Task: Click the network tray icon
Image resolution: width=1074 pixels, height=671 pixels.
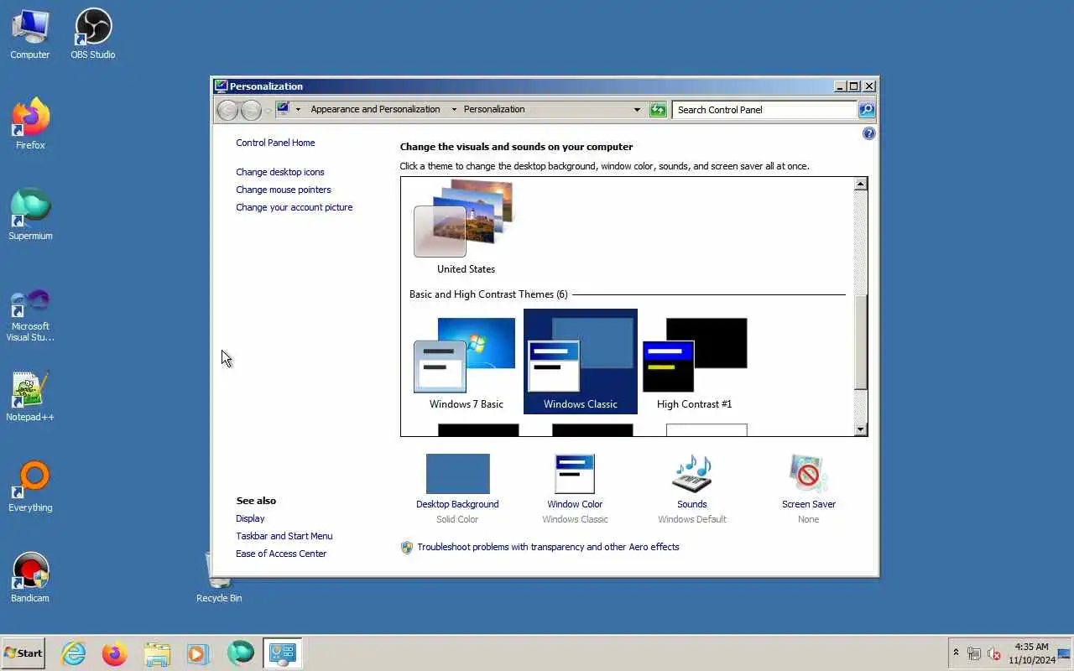Action: click(974, 653)
